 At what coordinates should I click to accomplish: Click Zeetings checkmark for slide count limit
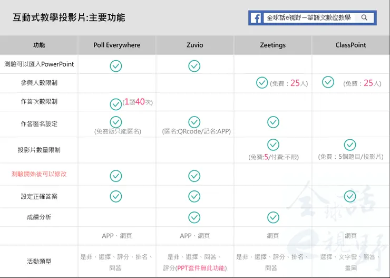(x=273, y=145)
